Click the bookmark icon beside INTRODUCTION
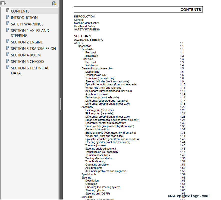Image resolution: width=221 pixels, height=200 pixels. coord(8,17)
